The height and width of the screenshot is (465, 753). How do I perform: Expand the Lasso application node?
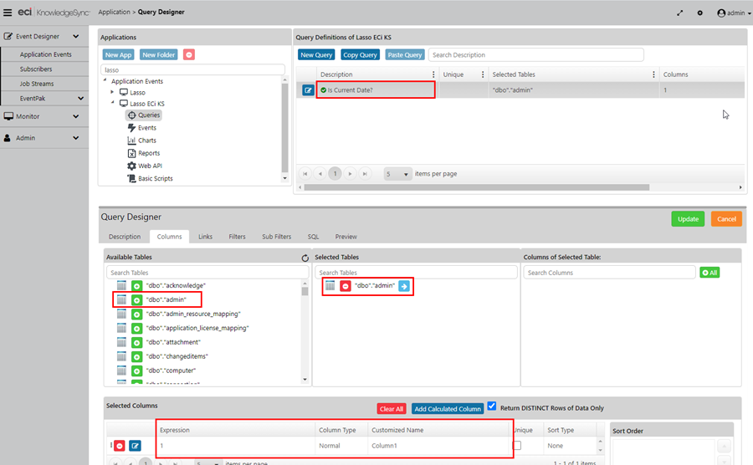click(112, 92)
